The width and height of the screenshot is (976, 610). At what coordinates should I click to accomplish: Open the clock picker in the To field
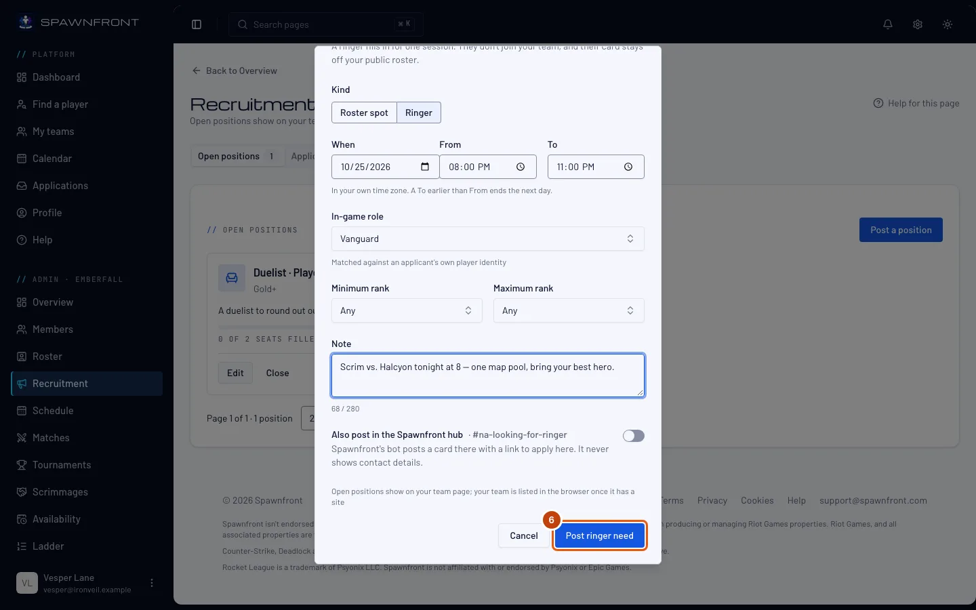628,167
